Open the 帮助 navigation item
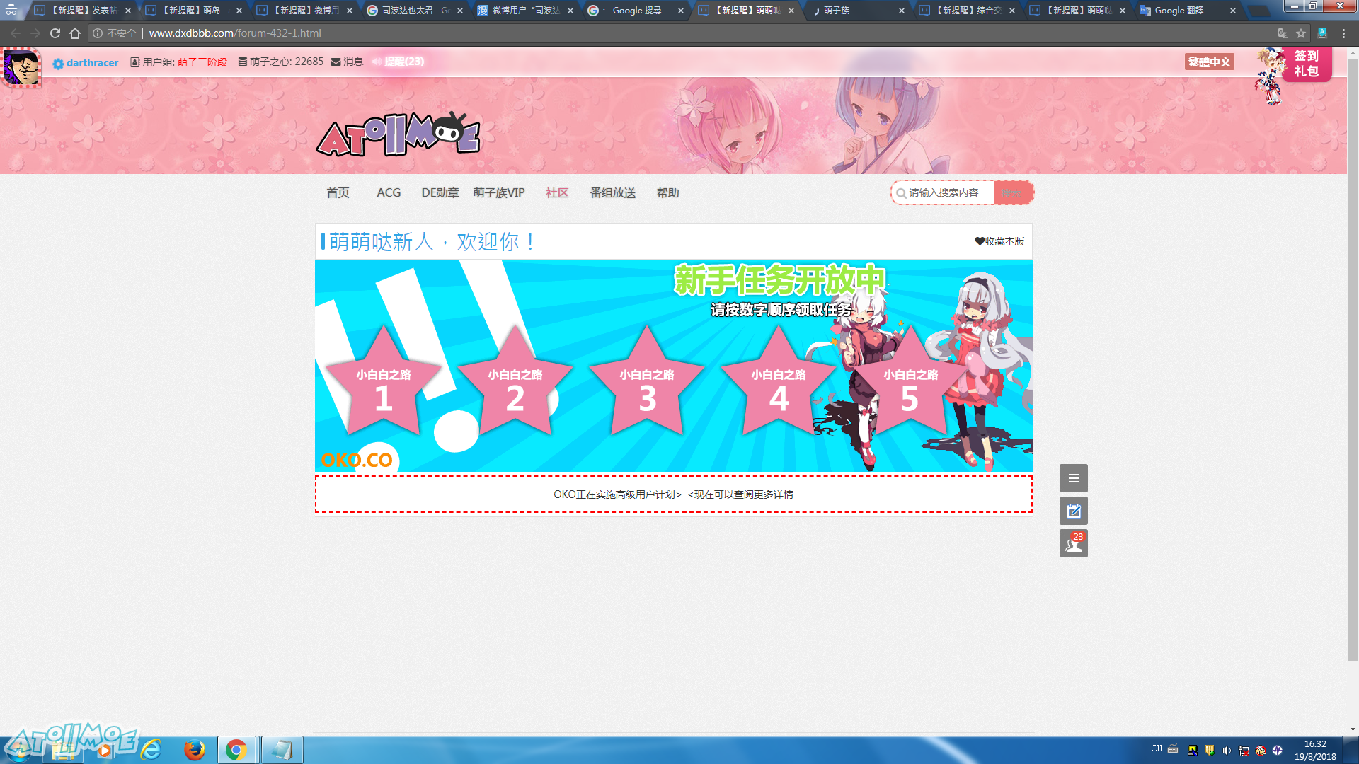Image resolution: width=1359 pixels, height=764 pixels. coord(667,193)
